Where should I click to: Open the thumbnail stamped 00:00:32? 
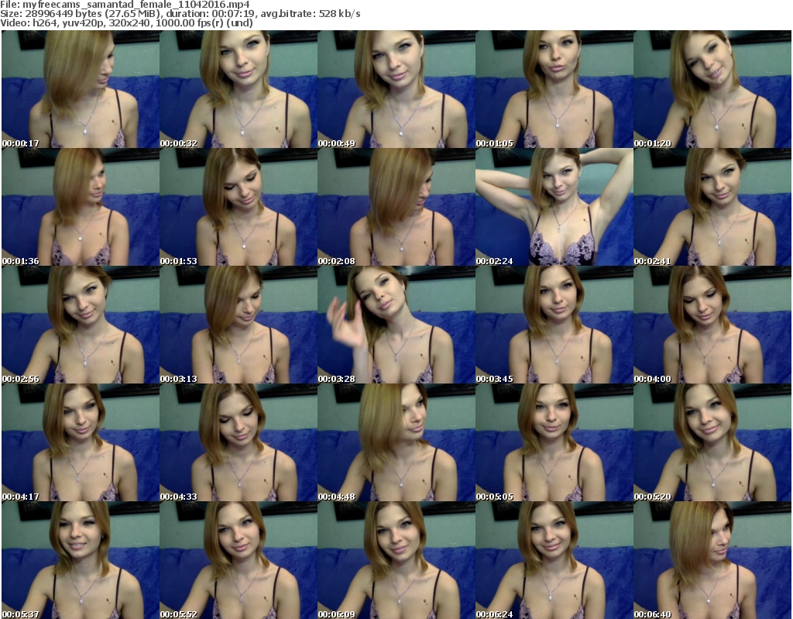pos(239,89)
